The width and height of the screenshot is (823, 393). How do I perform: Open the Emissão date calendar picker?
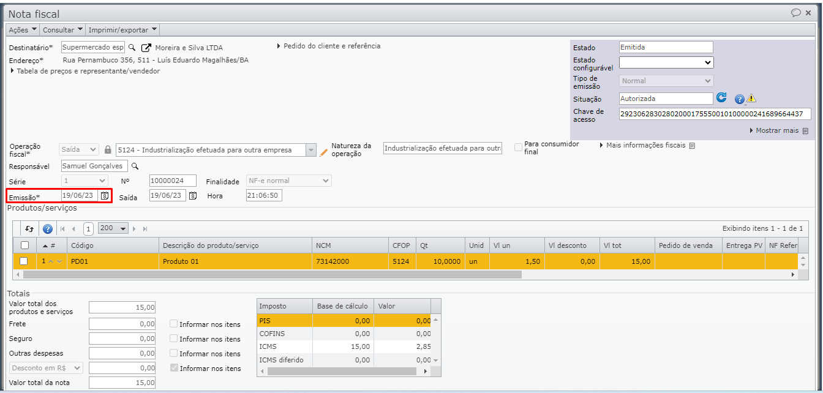coord(105,196)
